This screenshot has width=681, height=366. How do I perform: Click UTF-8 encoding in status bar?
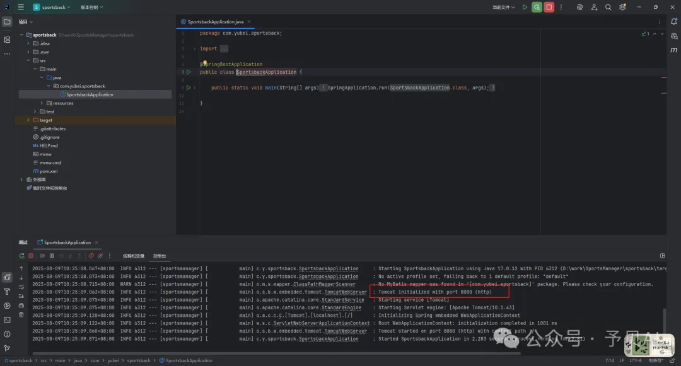(x=636, y=360)
